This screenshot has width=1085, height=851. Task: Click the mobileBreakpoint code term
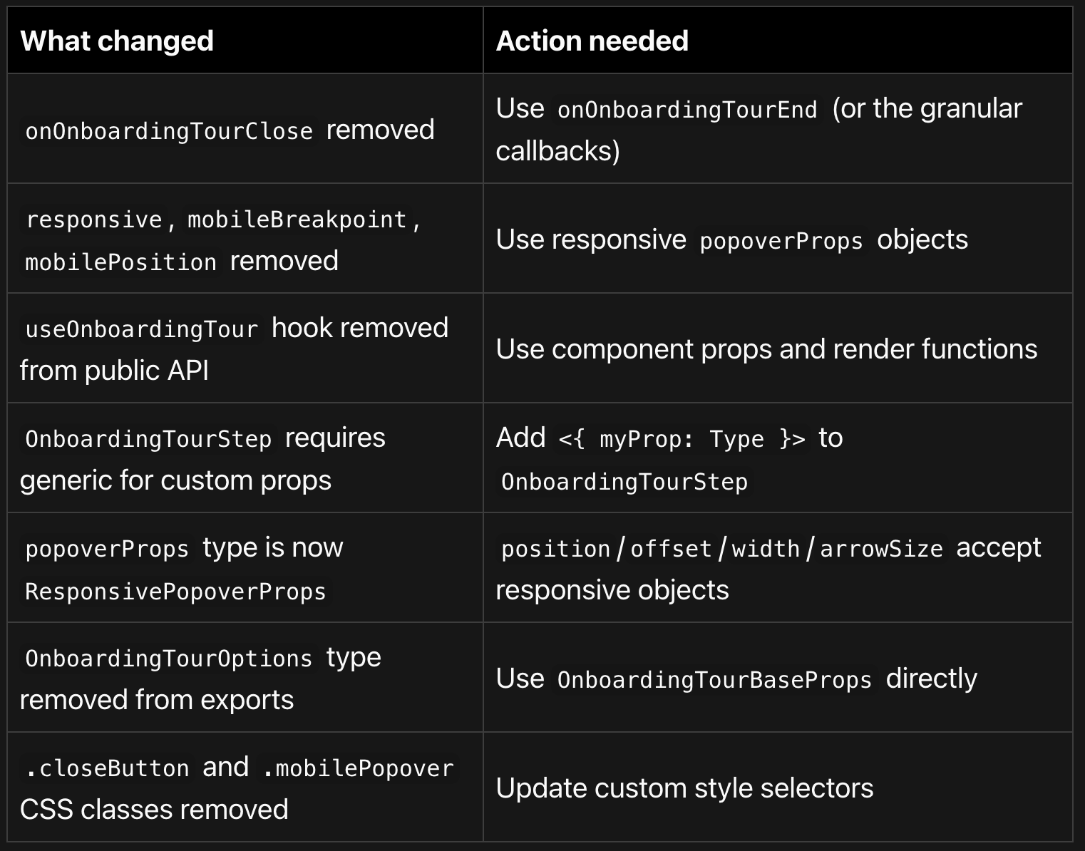pos(297,220)
